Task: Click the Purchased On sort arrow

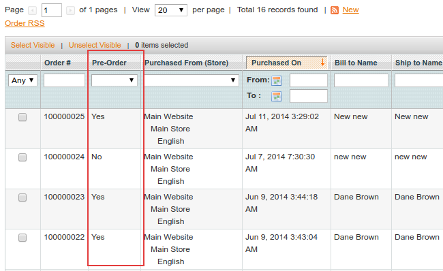Action: coord(322,63)
